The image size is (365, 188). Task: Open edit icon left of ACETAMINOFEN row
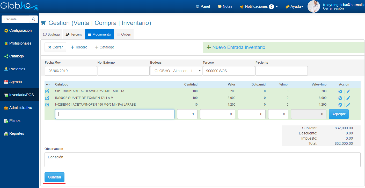[47, 105]
